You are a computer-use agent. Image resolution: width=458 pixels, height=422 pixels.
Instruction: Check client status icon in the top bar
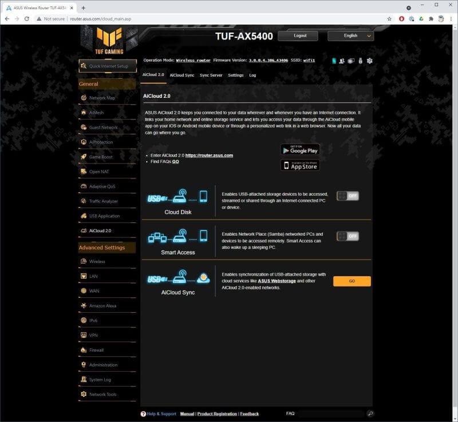coord(341,60)
